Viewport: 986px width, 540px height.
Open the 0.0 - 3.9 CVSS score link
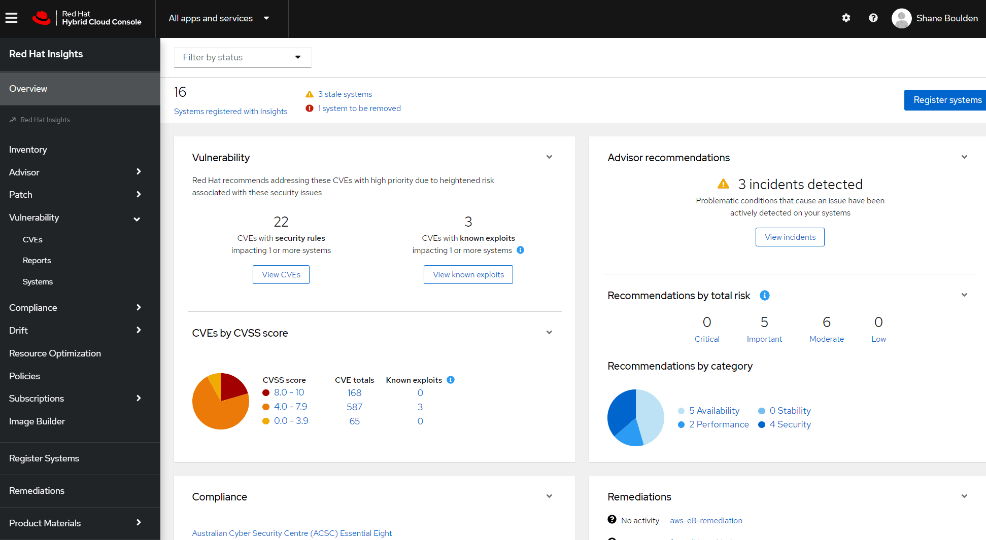(291, 421)
